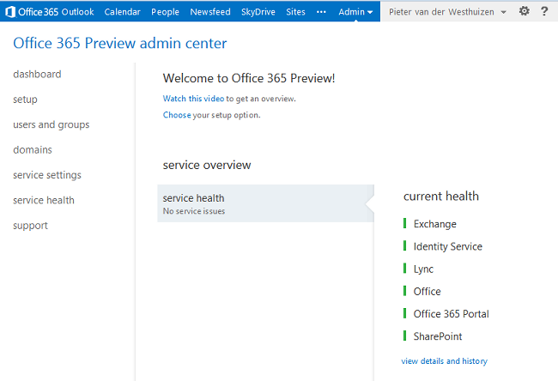This screenshot has height=381, width=558.
Task: Click the Office 365 logo icon
Action: coord(10,12)
